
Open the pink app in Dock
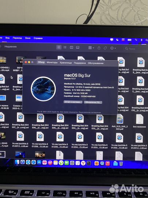pyautogui.click(x=45, y=163)
